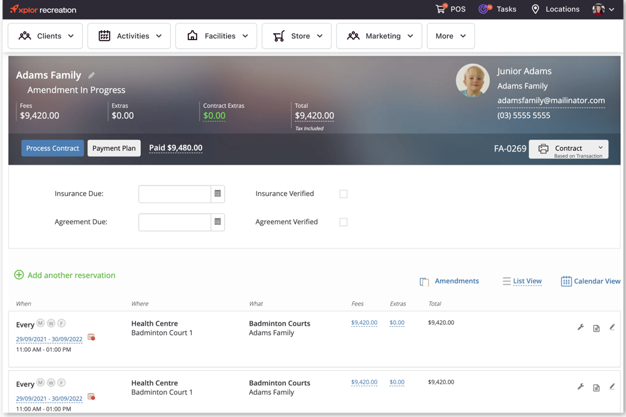Open the Clients dropdown
626x417 pixels.
coord(45,36)
